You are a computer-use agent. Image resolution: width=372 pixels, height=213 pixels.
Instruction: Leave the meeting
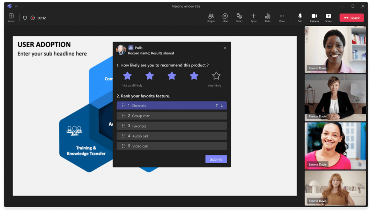point(352,18)
